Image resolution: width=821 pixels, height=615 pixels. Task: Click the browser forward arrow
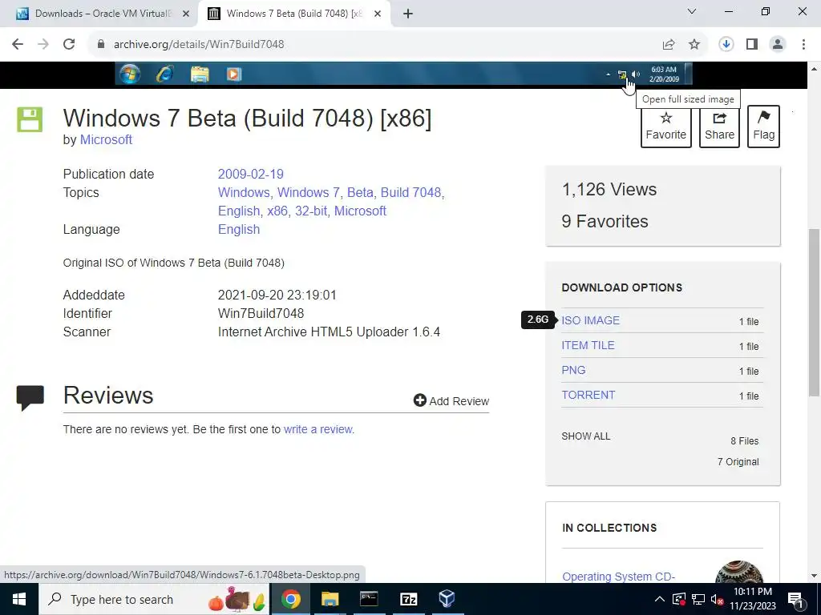(x=43, y=45)
